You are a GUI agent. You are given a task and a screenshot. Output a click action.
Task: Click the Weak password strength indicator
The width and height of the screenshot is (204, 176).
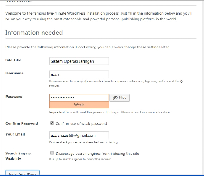pos(79,105)
